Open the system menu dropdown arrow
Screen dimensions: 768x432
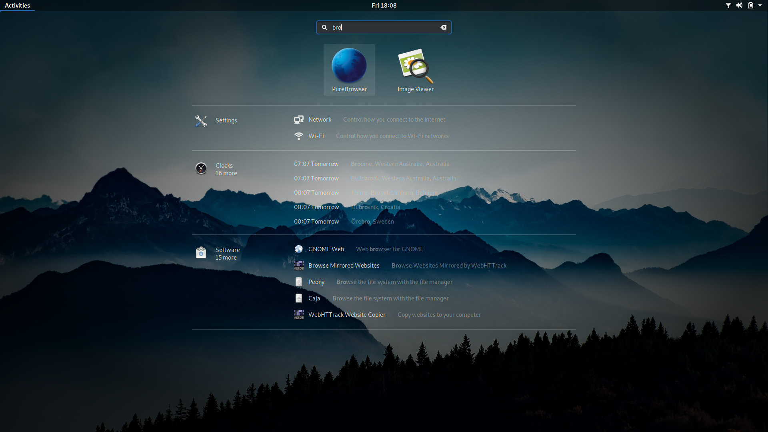[760, 5]
